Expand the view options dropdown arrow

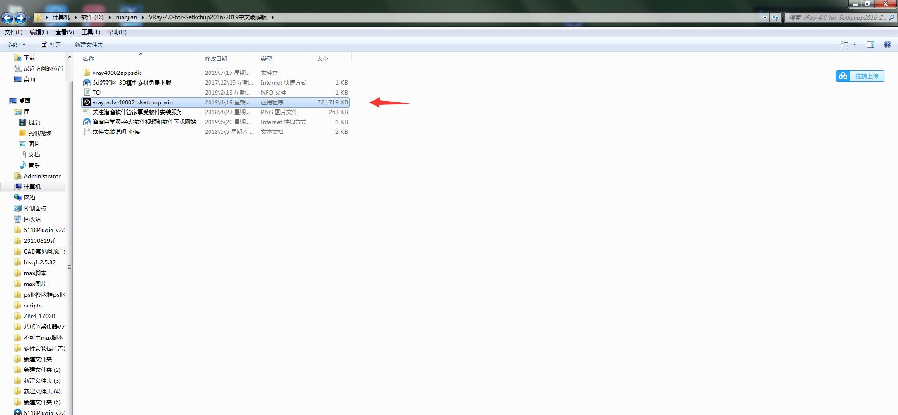coord(855,44)
